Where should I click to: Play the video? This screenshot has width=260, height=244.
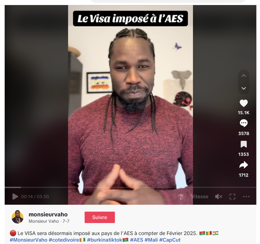pos(15,197)
